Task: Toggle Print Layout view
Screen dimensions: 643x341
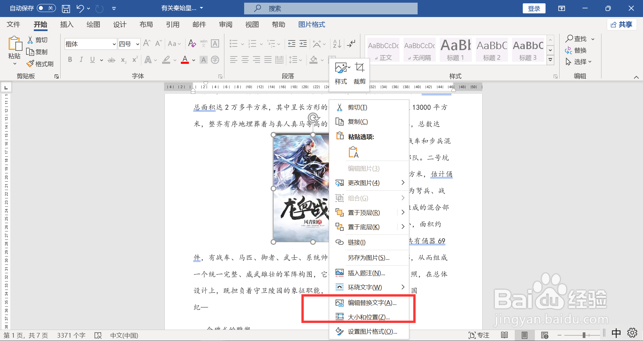Action: (524, 335)
